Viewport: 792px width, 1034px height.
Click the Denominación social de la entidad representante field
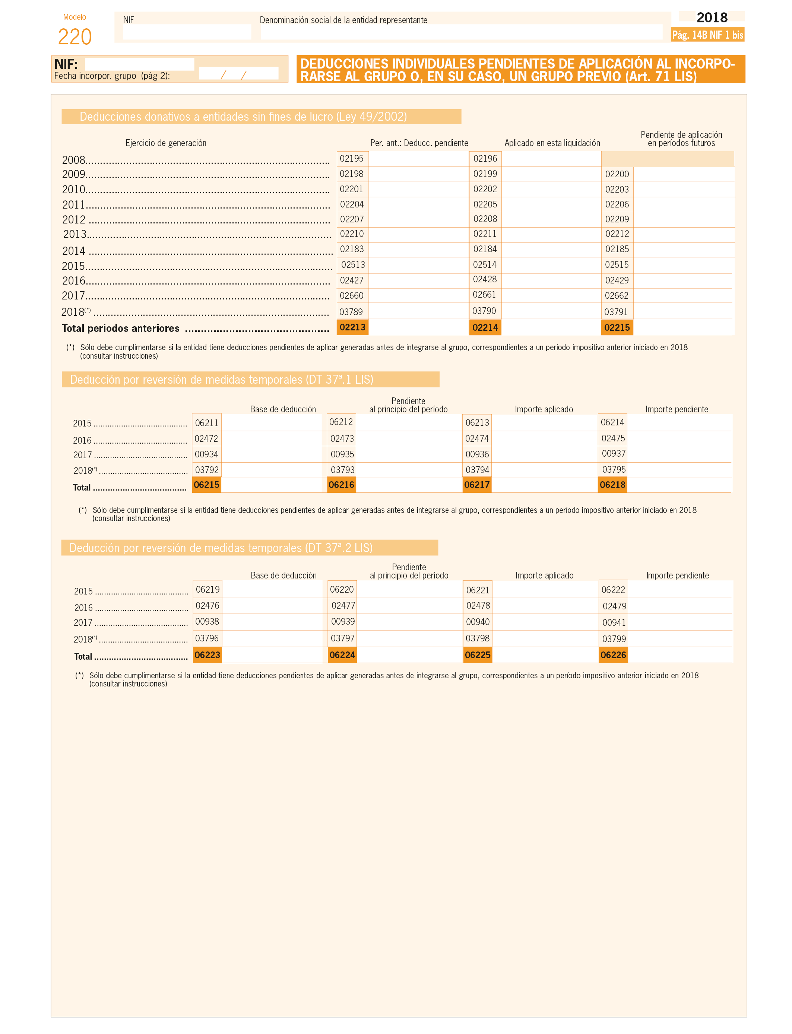(462, 32)
